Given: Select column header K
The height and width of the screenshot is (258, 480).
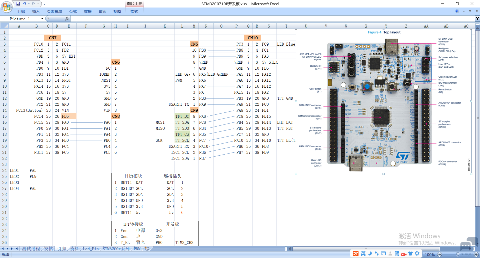Looking at the screenshot, I should (165, 26).
